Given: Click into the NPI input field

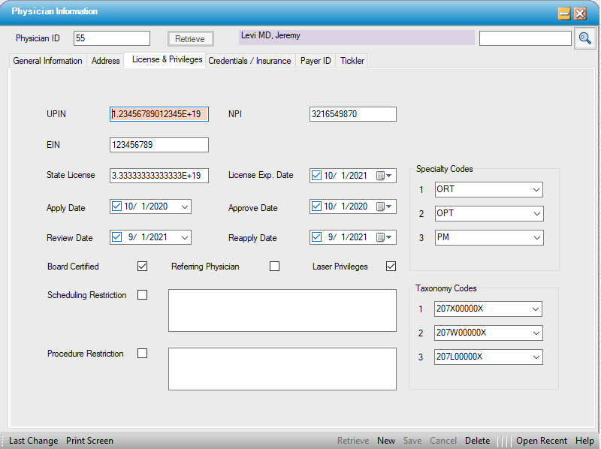Looking at the screenshot, I should (352, 114).
